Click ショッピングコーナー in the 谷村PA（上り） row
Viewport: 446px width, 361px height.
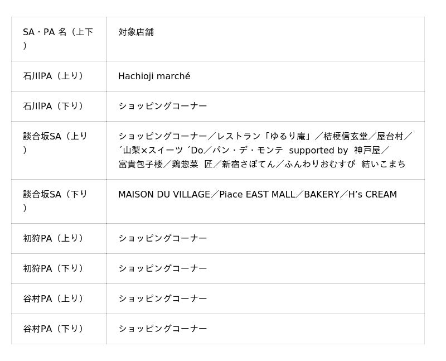click(x=162, y=299)
